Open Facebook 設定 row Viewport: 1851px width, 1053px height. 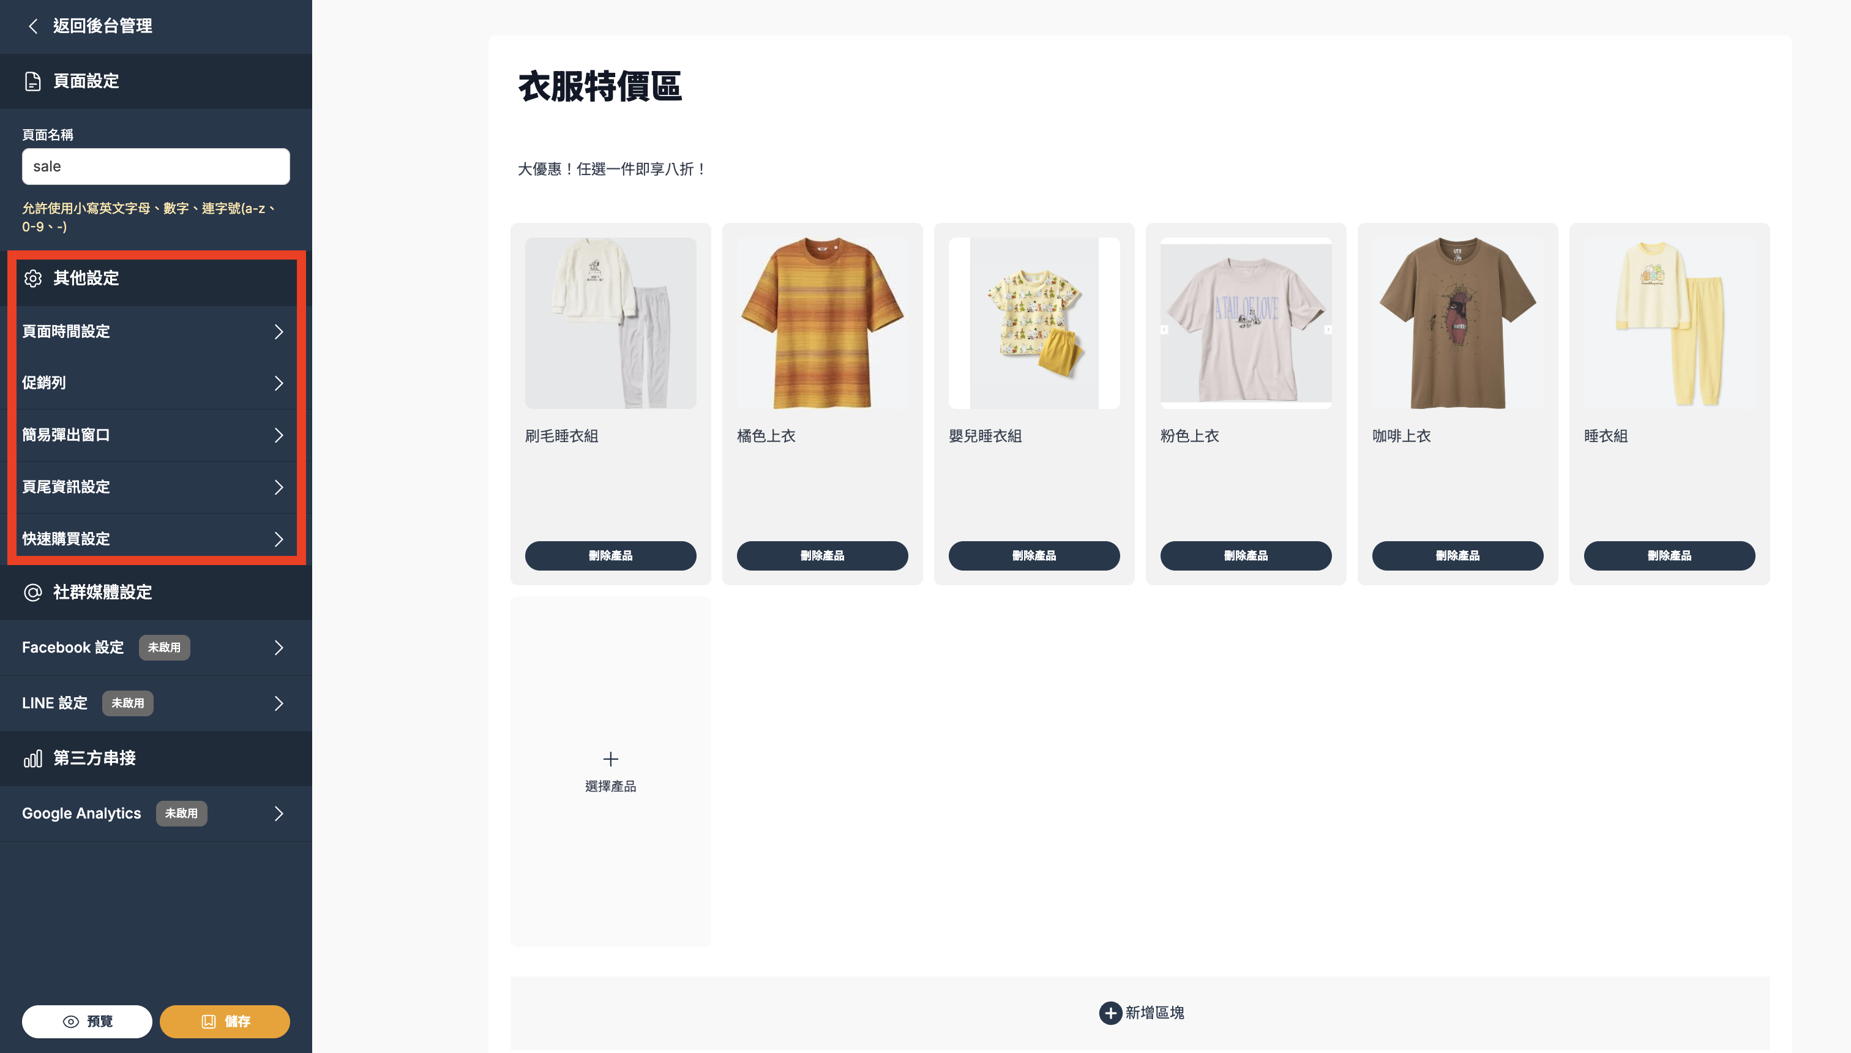[x=155, y=647]
